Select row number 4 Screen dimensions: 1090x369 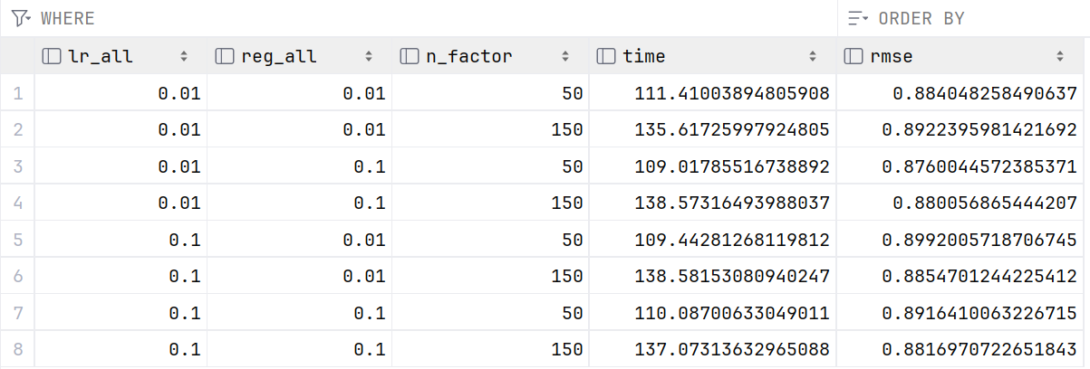point(17,203)
